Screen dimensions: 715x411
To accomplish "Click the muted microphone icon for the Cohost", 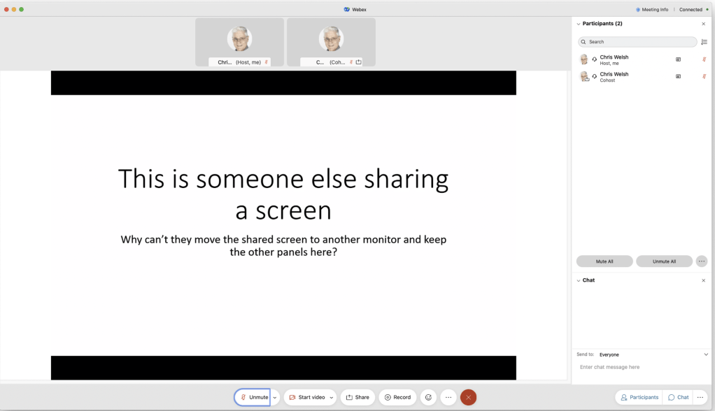I will [704, 76].
